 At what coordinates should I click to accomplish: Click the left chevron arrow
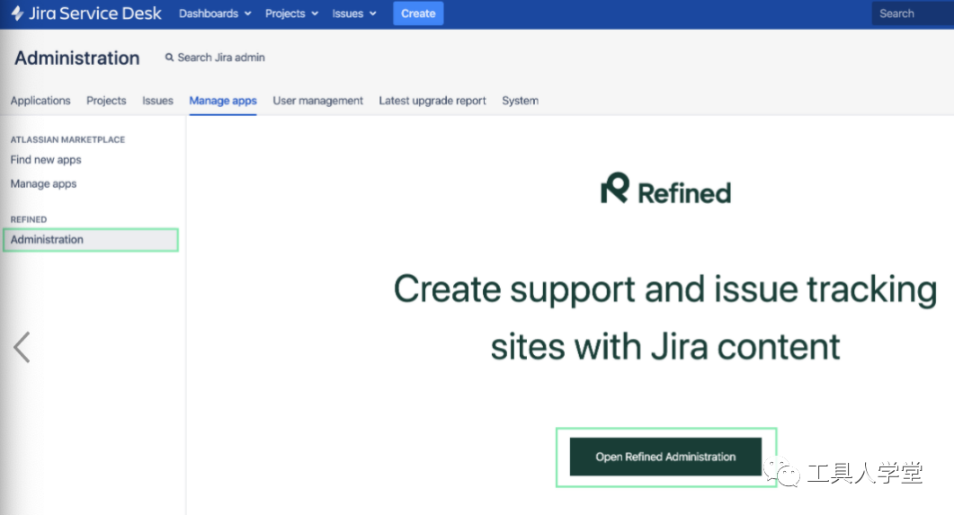pos(22,347)
